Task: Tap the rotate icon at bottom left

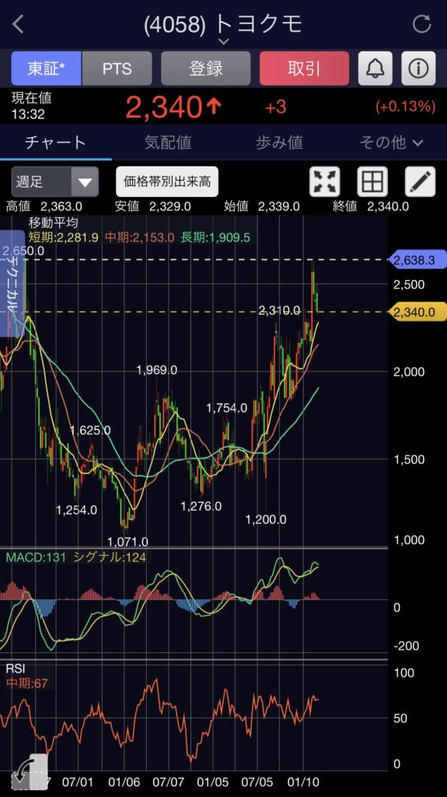Action: [28, 773]
